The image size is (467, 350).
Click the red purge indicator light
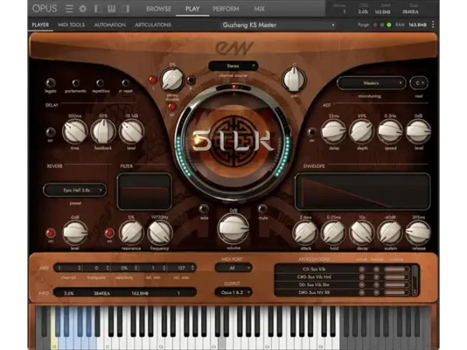click(x=375, y=25)
